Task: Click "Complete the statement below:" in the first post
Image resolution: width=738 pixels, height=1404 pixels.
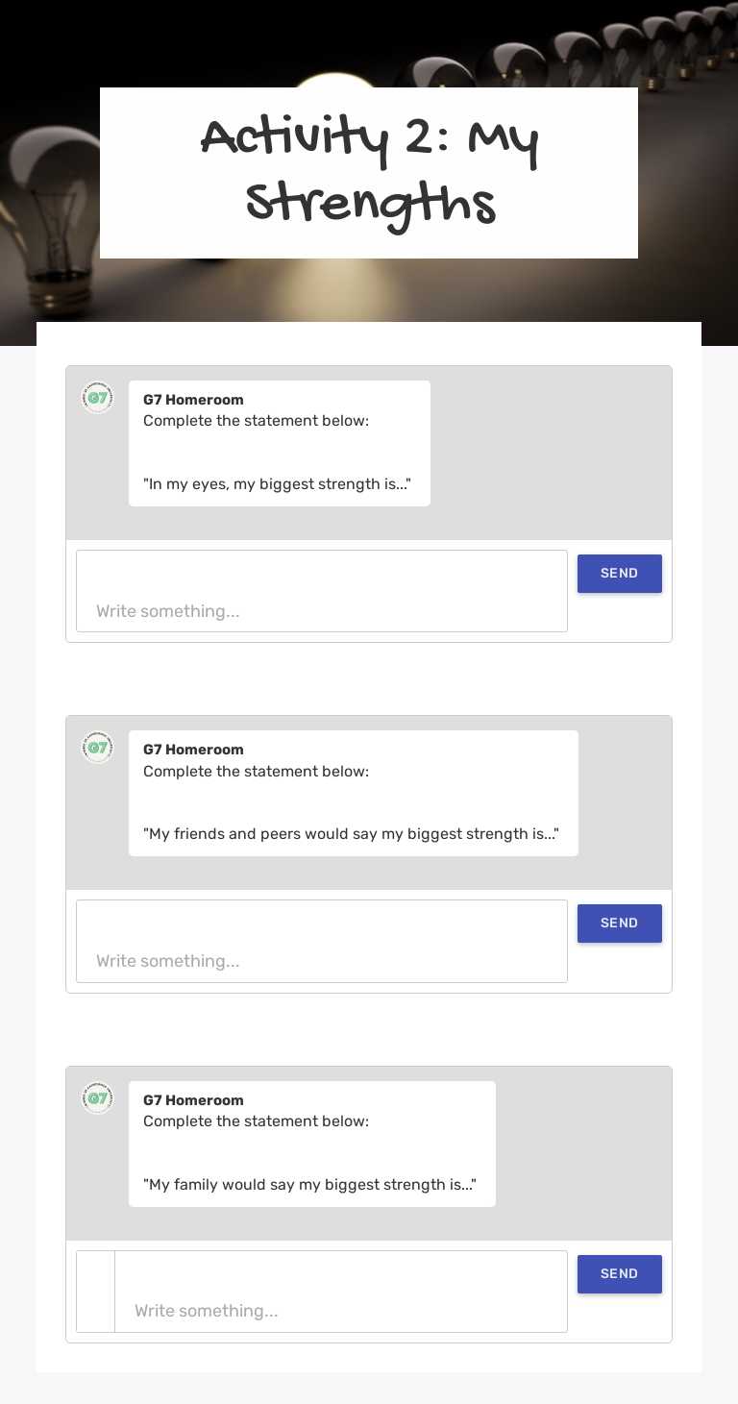Action: click(256, 421)
